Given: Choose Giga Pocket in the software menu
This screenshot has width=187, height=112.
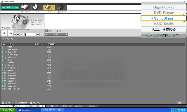Looking at the screenshot, I should [x=164, y=7].
